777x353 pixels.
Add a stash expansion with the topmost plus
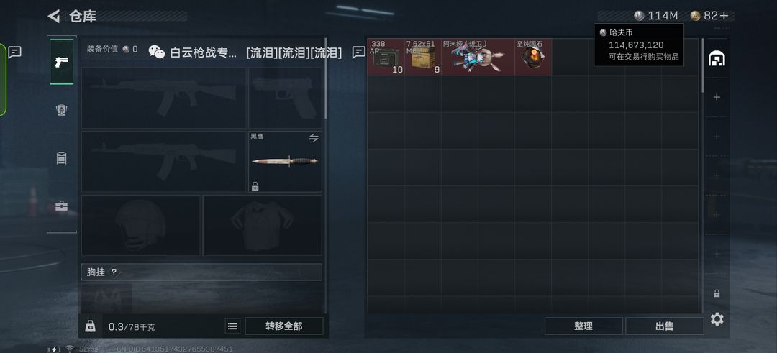[717, 98]
